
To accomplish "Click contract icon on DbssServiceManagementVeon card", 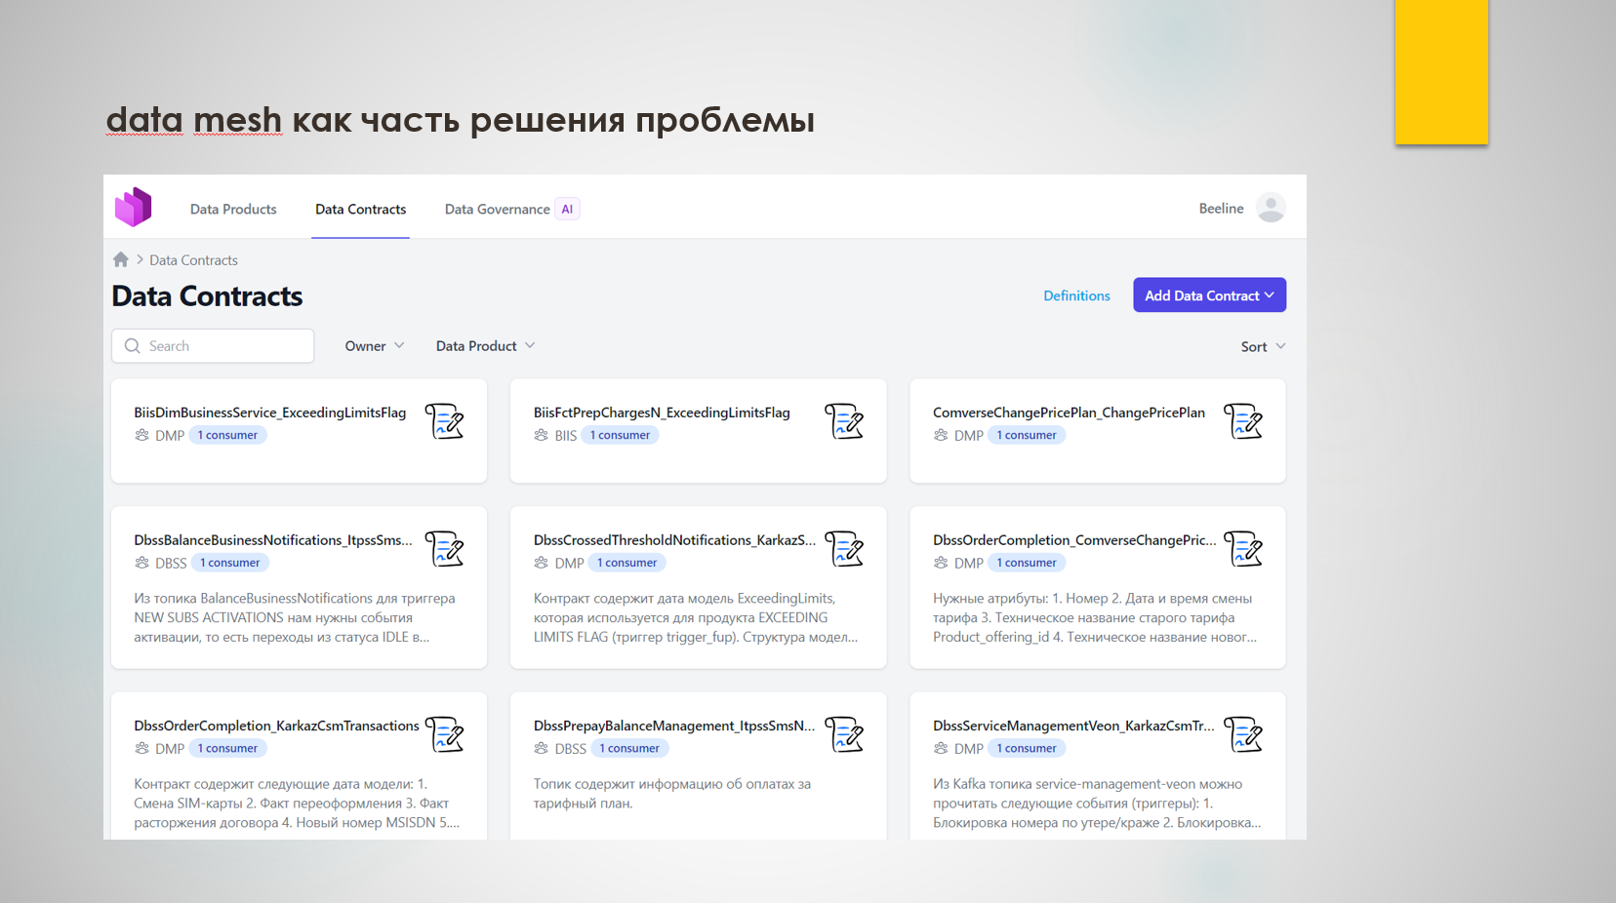I will [x=1243, y=735].
